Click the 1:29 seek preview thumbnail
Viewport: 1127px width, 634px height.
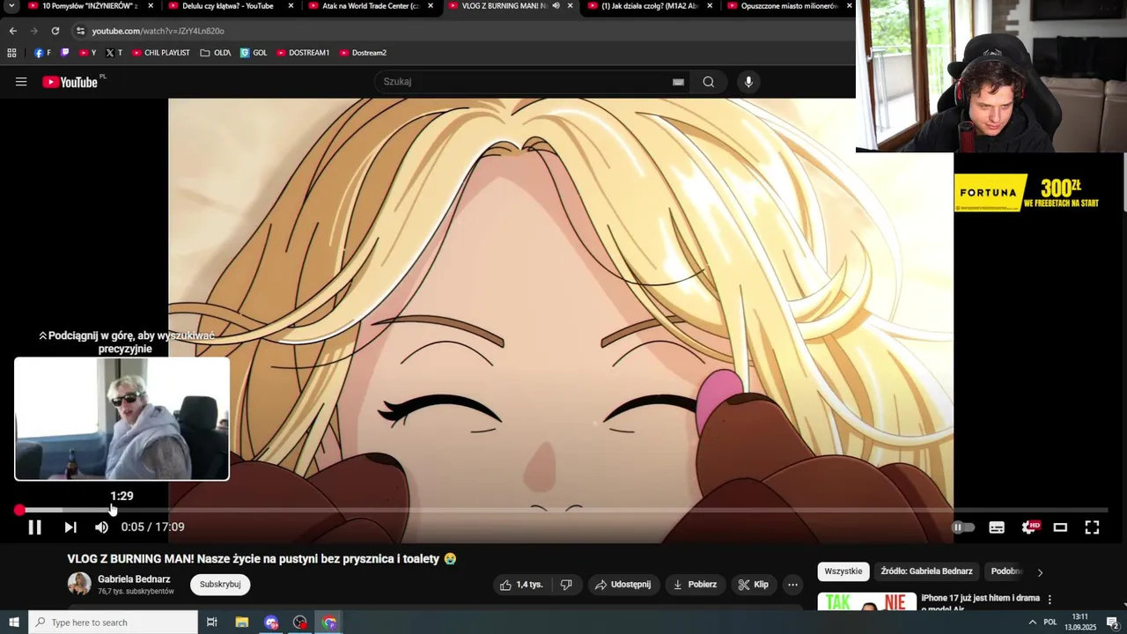click(122, 418)
